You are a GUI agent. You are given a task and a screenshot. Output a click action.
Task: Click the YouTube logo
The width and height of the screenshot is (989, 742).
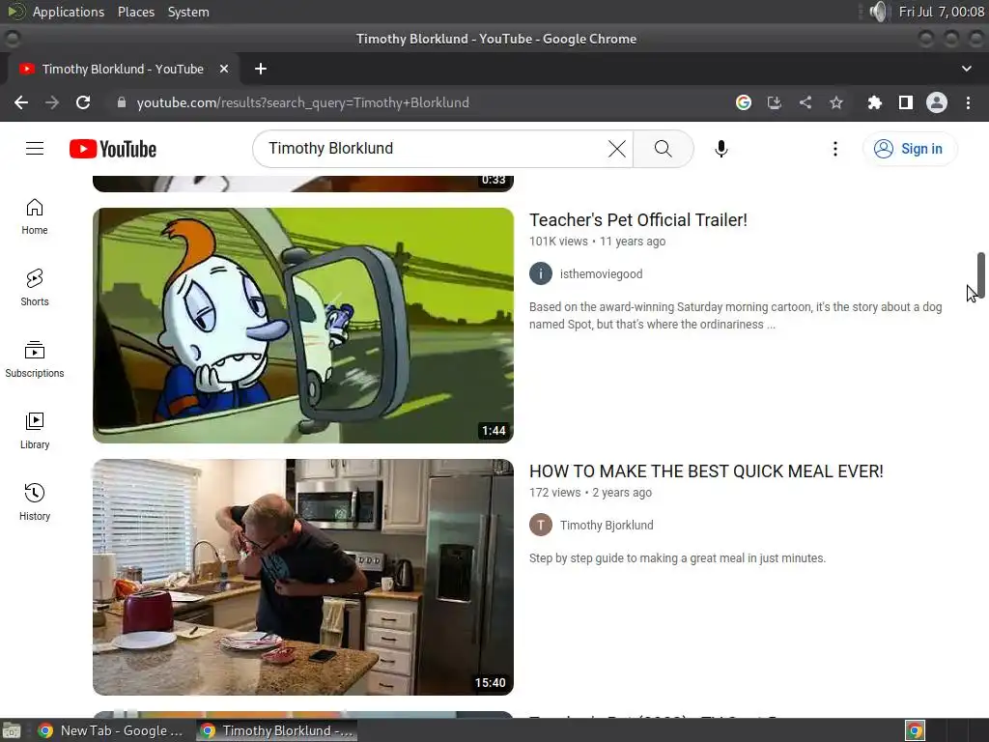pos(113,149)
